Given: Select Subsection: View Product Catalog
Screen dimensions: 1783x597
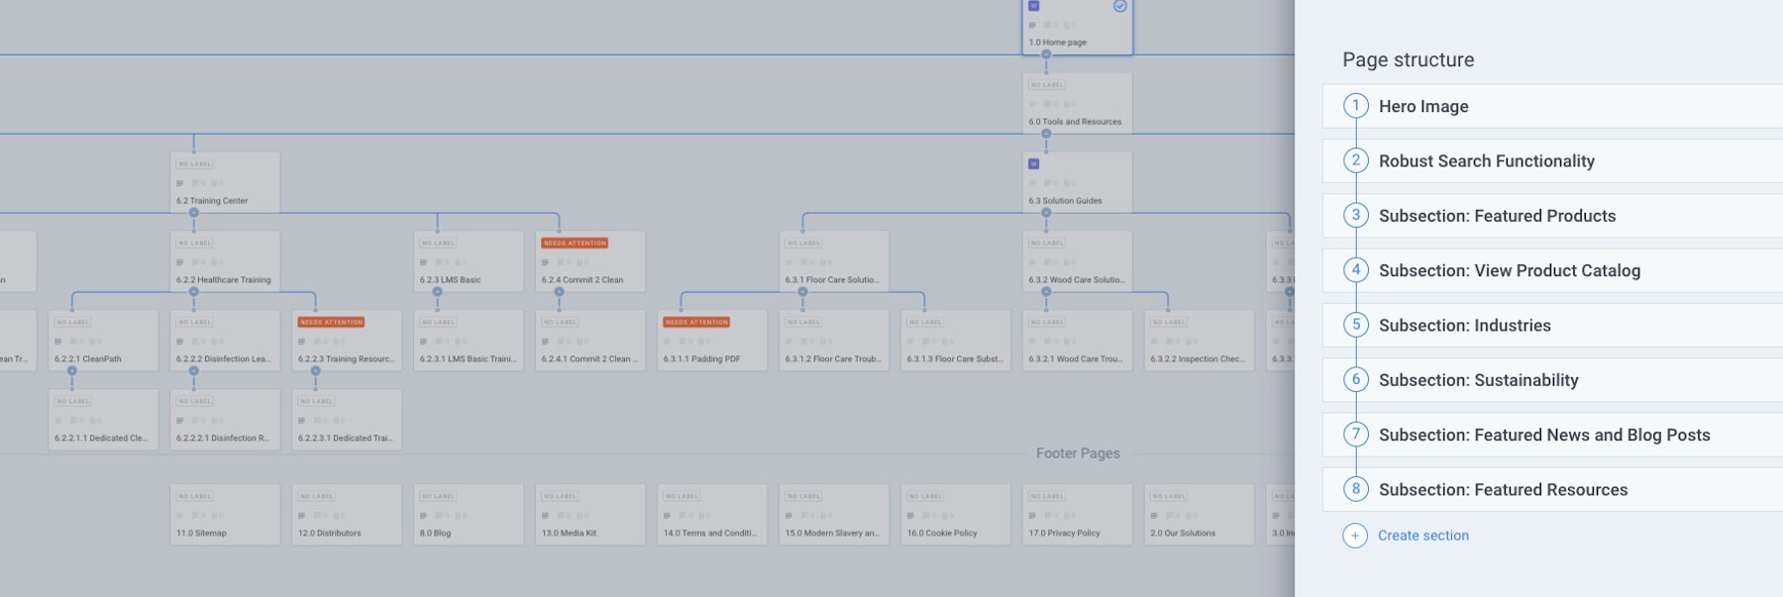Looking at the screenshot, I should point(1552,270).
